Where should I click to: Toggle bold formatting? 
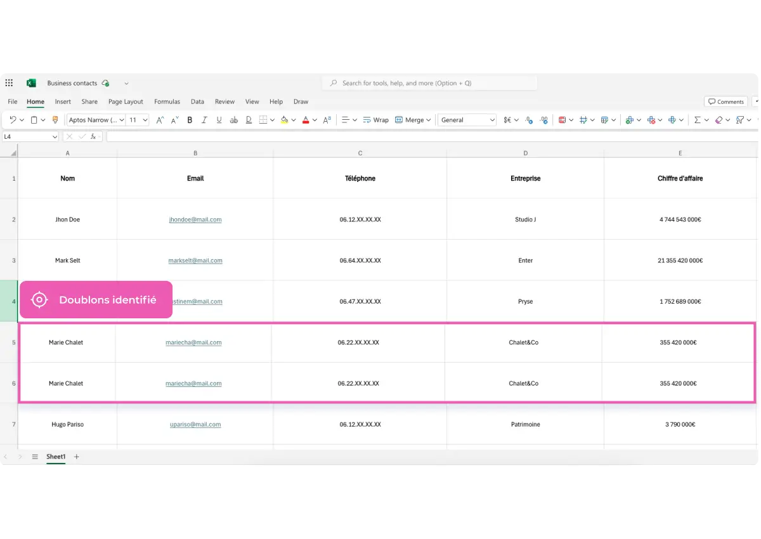pos(190,120)
